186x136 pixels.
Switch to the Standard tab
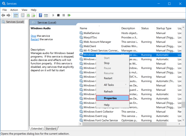[x=51, y=129]
